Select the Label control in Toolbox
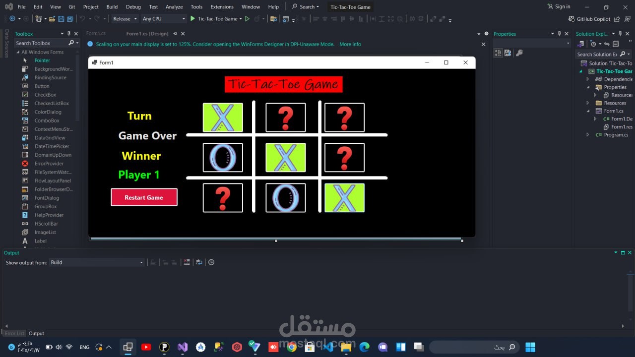The image size is (635, 357). (x=40, y=241)
